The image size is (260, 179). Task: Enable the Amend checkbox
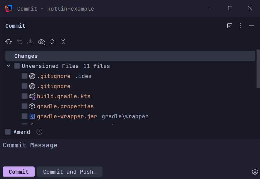tap(8, 132)
